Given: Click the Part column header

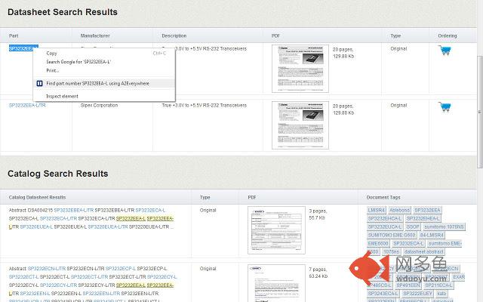Looking at the screenshot, I should click(x=14, y=35).
